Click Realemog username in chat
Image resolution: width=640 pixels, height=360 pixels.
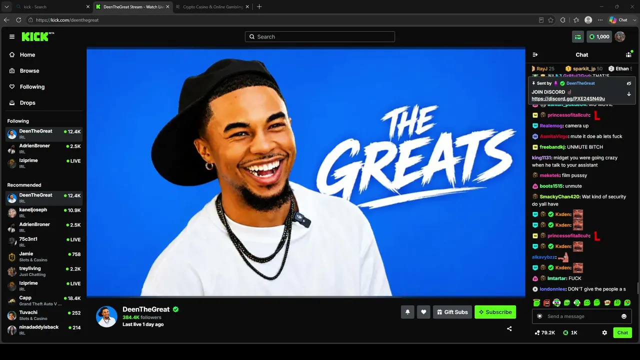551,126
